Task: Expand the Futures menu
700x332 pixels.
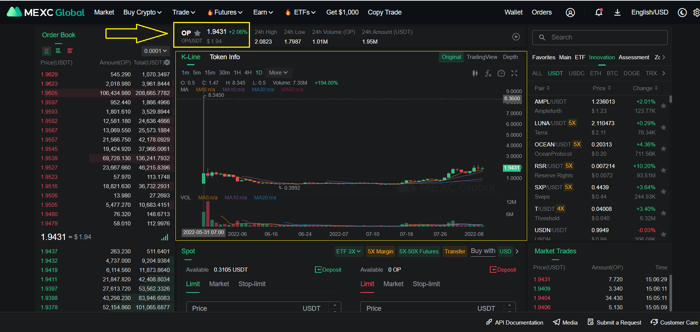Action: pos(225,12)
